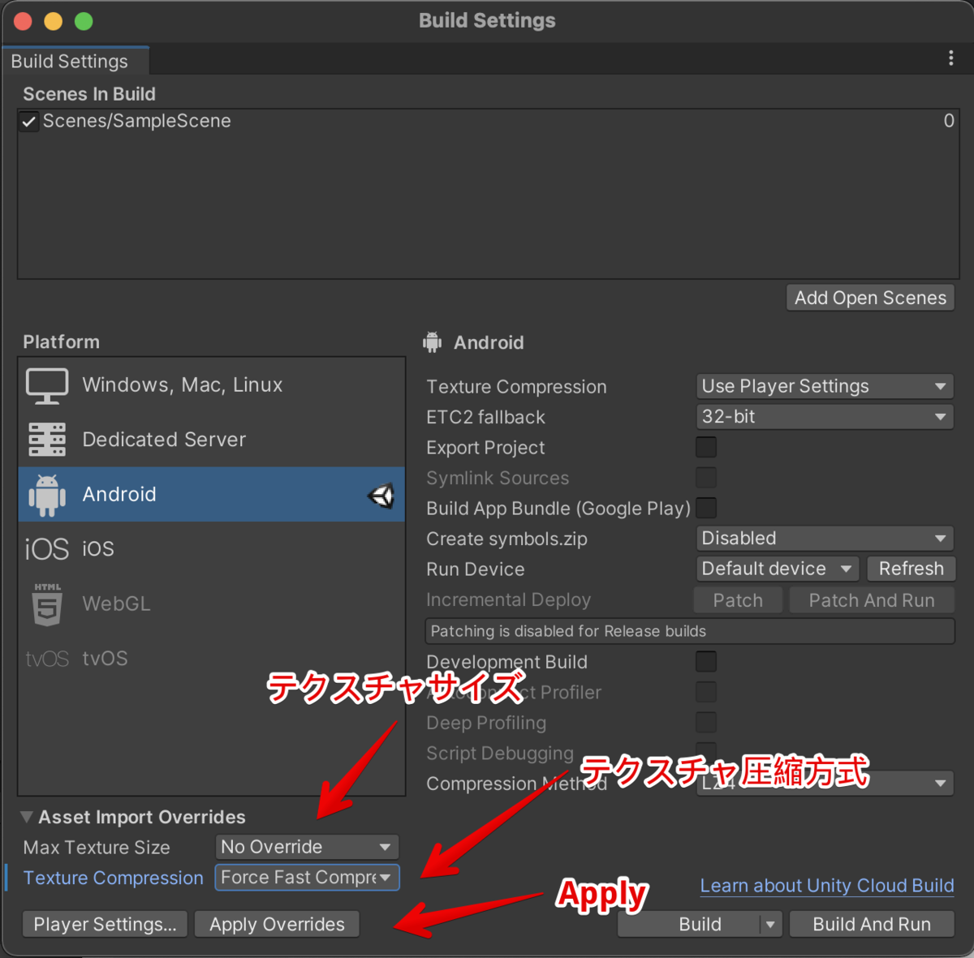This screenshot has height=958, width=974.
Task: Open the Force Fast Compressor override dropdown
Action: [x=307, y=878]
